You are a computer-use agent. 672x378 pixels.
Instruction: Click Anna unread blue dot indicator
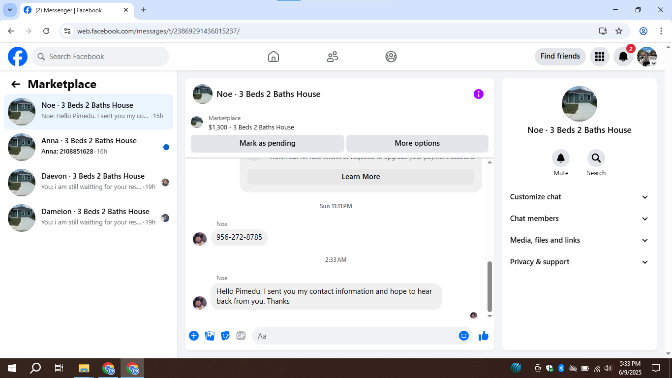pyautogui.click(x=166, y=147)
